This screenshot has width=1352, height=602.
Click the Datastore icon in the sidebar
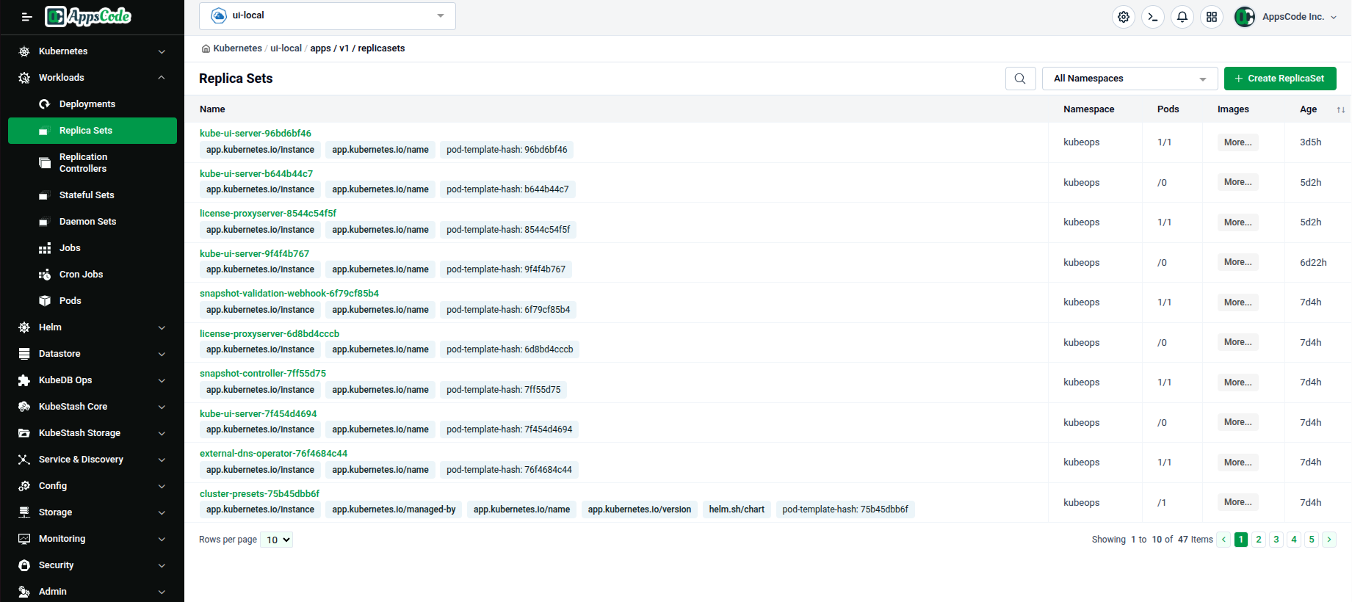(x=24, y=354)
